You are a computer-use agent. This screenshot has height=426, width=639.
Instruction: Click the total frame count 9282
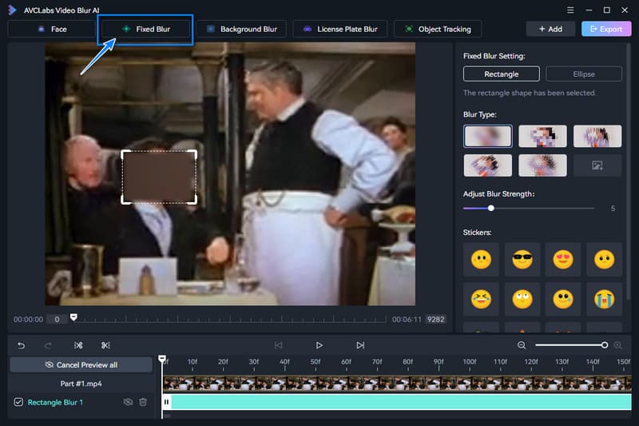coord(435,319)
